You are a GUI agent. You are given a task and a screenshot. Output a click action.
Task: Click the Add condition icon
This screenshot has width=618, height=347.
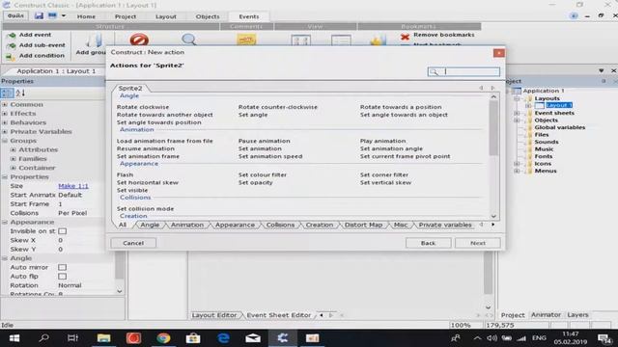(x=11, y=57)
